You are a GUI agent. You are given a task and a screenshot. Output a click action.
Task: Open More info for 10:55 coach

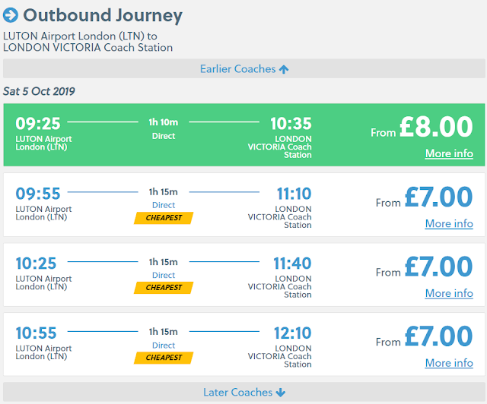tap(449, 363)
